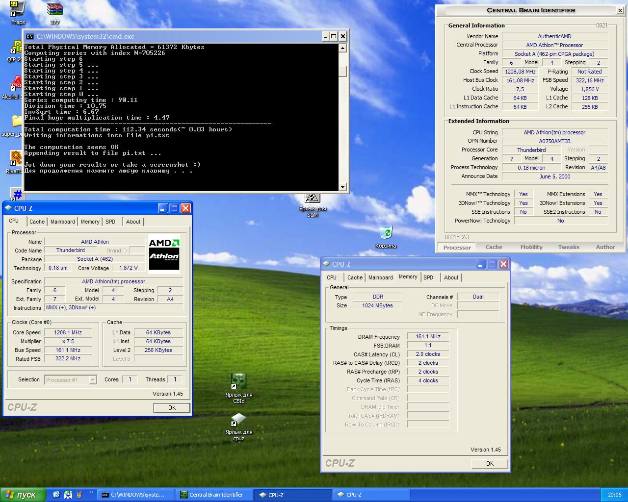Select Mainboard tab in right CPU-Z window
The height and width of the screenshot is (502, 628).
[x=381, y=277]
